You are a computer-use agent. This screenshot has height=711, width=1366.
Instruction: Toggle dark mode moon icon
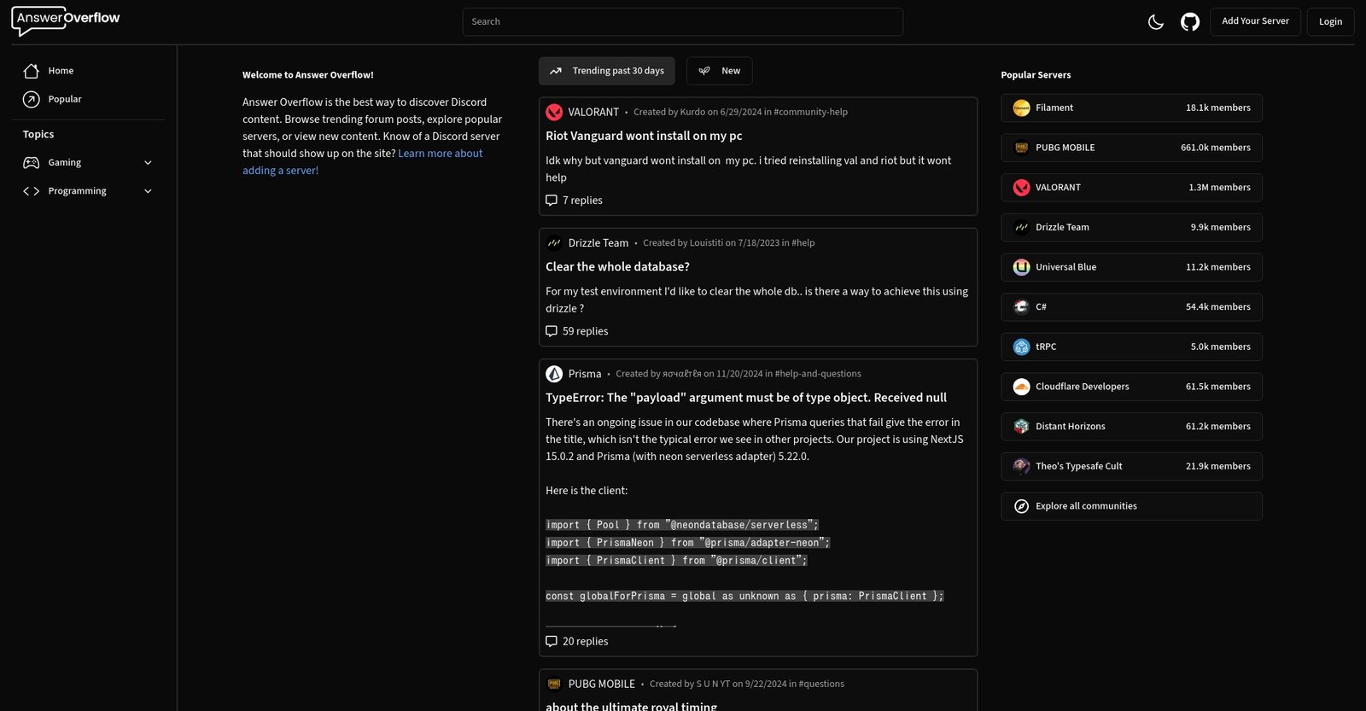tap(1156, 22)
